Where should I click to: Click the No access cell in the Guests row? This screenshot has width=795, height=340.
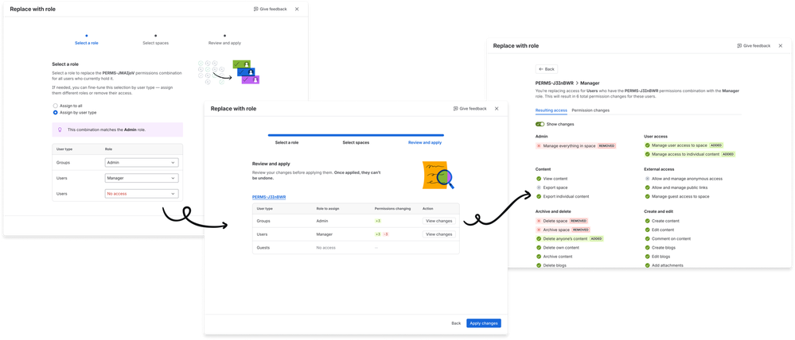point(326,248)
